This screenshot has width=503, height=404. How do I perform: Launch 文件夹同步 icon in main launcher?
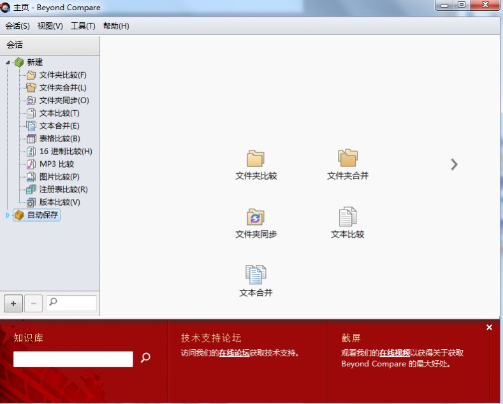pos(256,217)
